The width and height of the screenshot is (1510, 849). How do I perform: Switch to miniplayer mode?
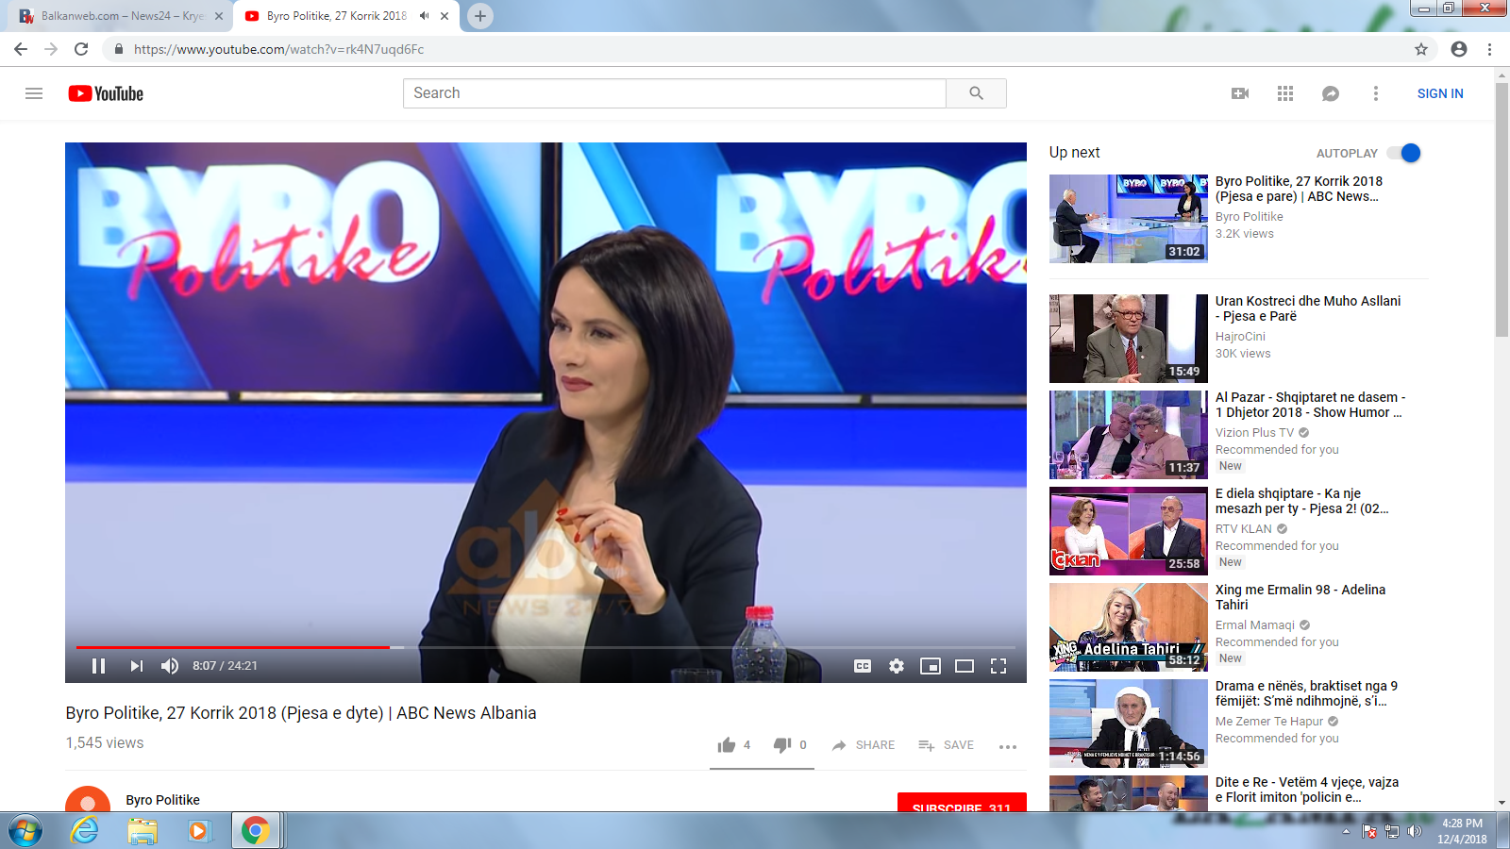pyautogui.click(x=931, y=666)
